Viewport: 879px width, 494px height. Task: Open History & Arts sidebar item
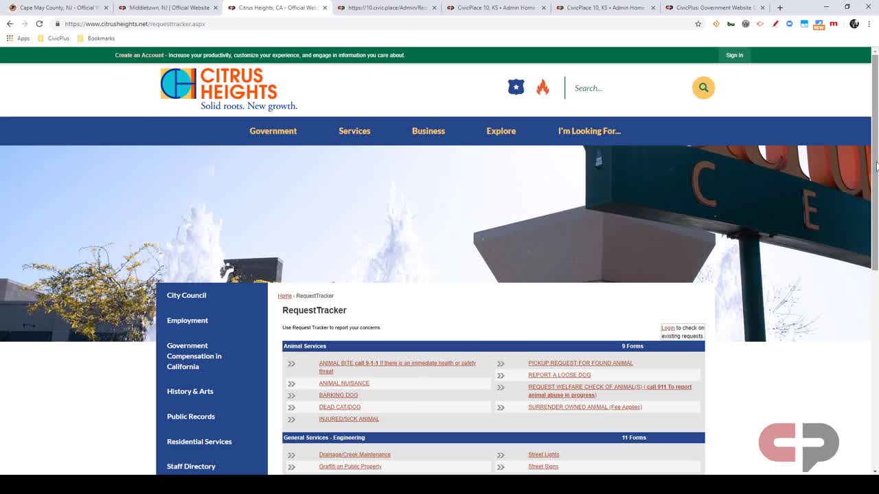pos(190,391)
